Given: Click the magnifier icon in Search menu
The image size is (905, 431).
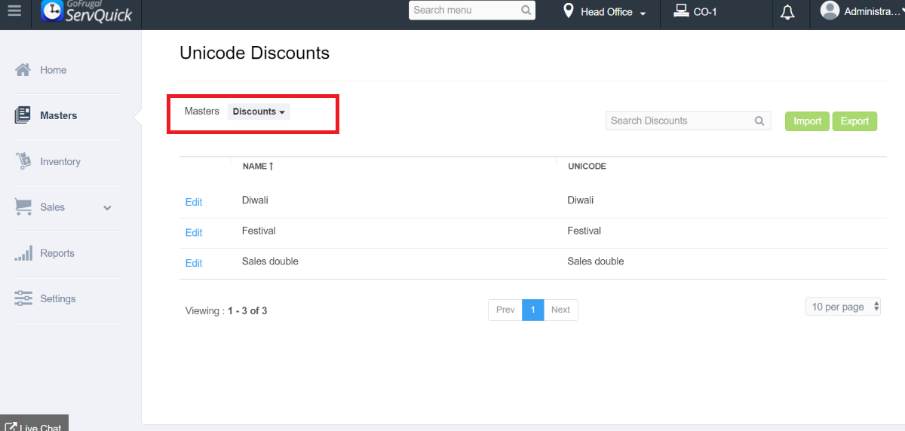Looking at the screenshot, I should (526, 11).
